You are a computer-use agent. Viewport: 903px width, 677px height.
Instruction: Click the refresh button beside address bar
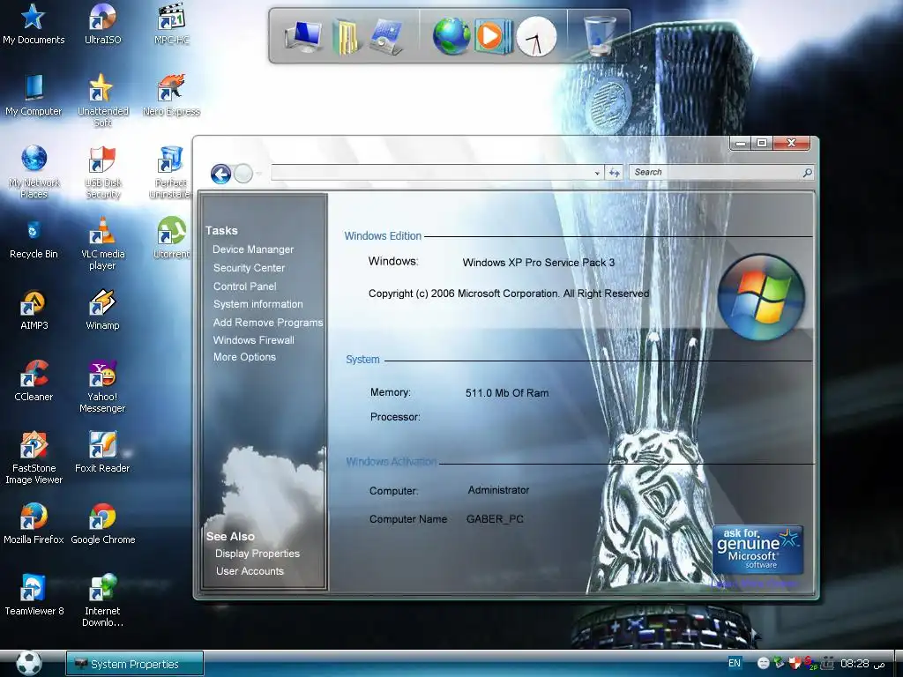pyautogui.click(x=615, y=173)
